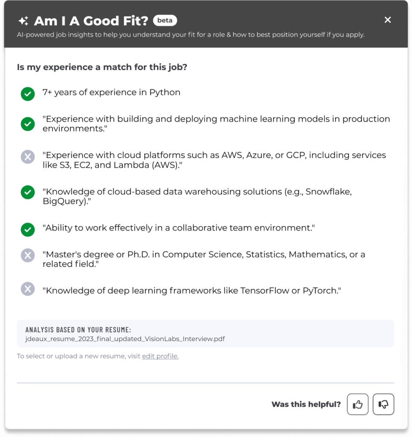Image resolution: width=412 pixels, height=437 pixels.
Task: Click the sparkle icon beside the title
Action: (23, 20)
